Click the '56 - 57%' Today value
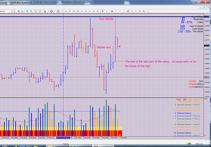This screenshot has height=147, width=211. [187, 22]
